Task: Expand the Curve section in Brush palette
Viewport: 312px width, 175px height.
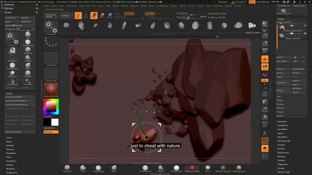Action: click(x=9, y=138)
